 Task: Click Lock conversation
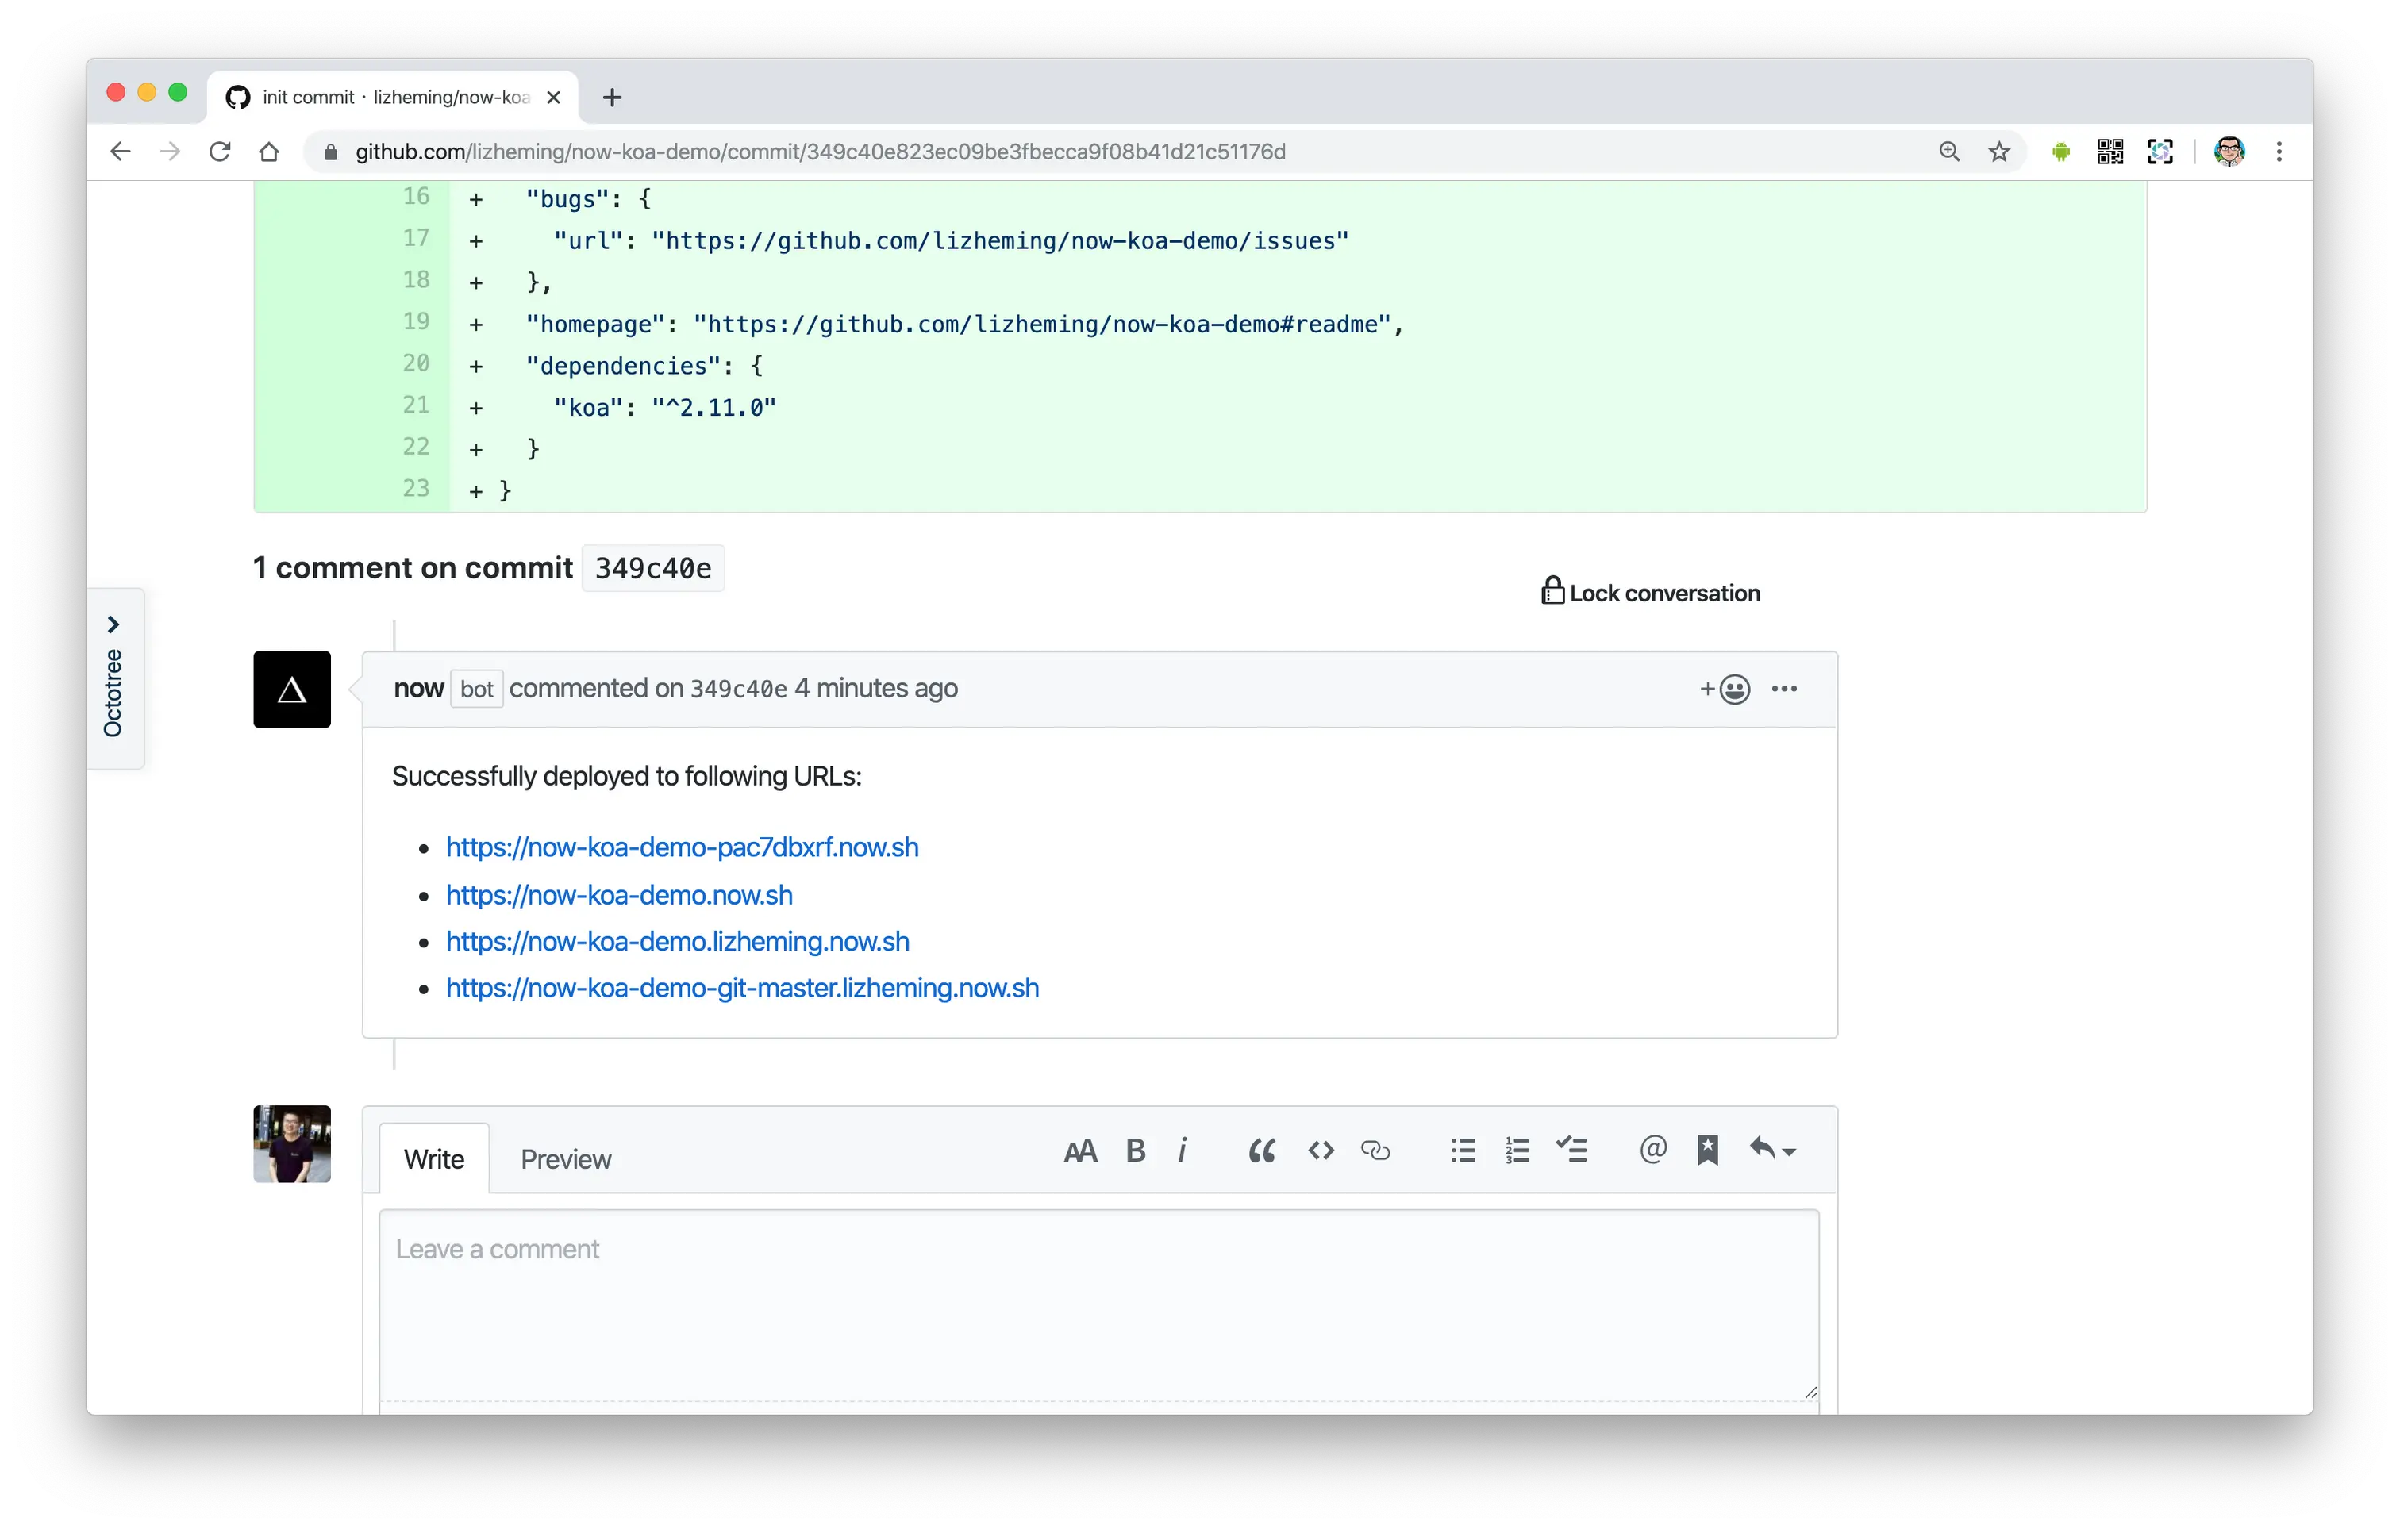(x=1651, y=593)
